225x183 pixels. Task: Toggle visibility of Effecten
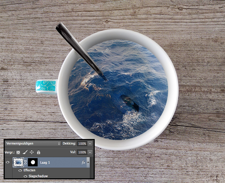[x=20, y=170]
